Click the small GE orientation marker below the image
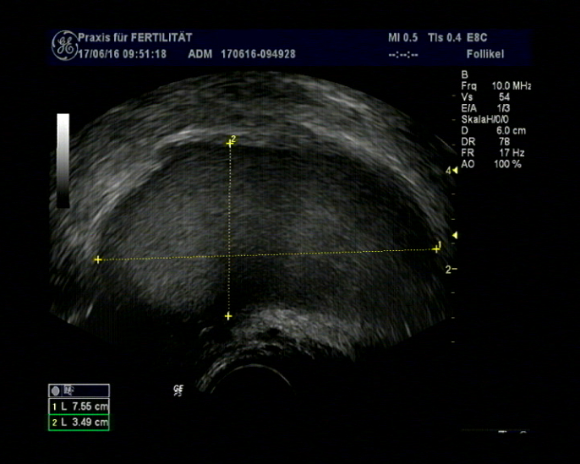Viewport: 580px width, 464px height. coord(178,390)
